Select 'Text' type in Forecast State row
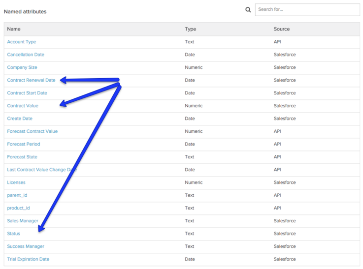Viewport: 363px width, 269px height. pos(189,157)
